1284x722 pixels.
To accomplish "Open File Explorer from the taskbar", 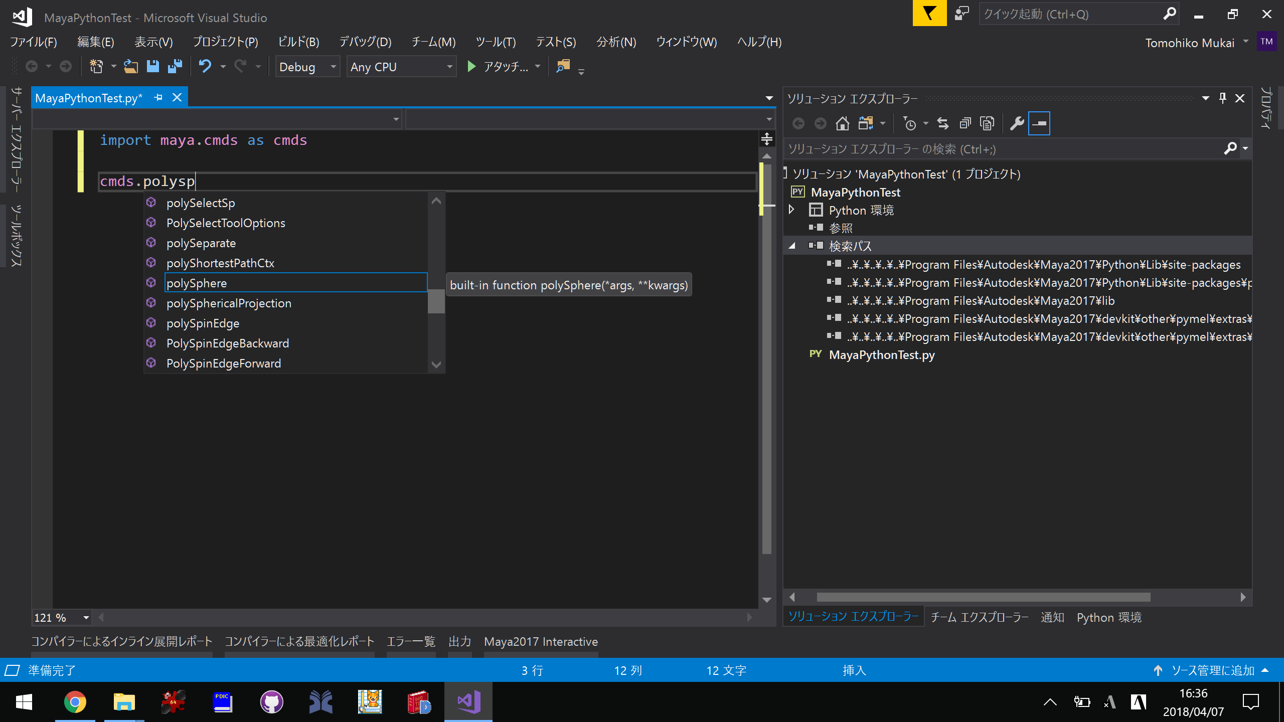I will [124, 702].
